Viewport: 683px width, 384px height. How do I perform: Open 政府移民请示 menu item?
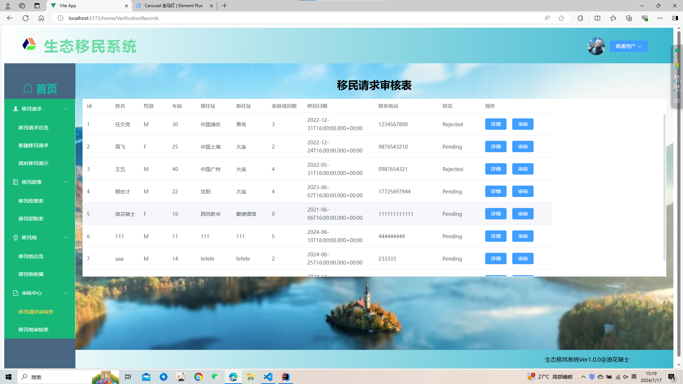[40, 163]
